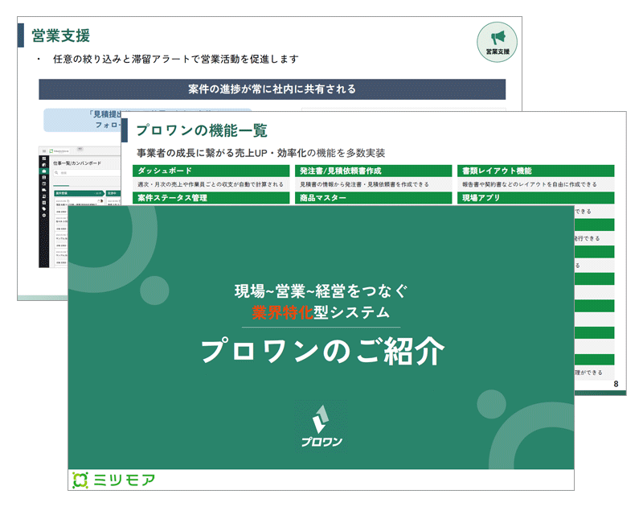Click the small solid circle on cover slide

(x=489, y=402)
